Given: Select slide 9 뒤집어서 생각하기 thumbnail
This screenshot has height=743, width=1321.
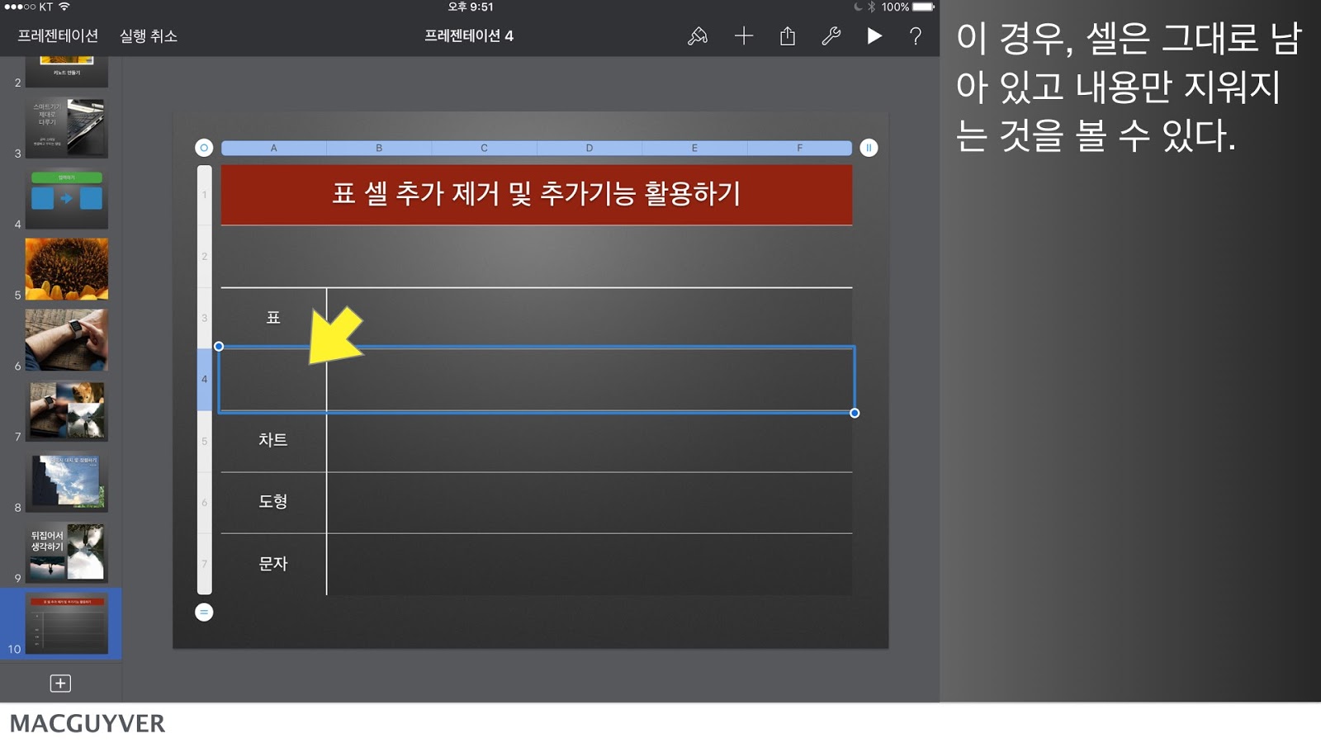Looking at the screenshot, I should coord(67,552).
